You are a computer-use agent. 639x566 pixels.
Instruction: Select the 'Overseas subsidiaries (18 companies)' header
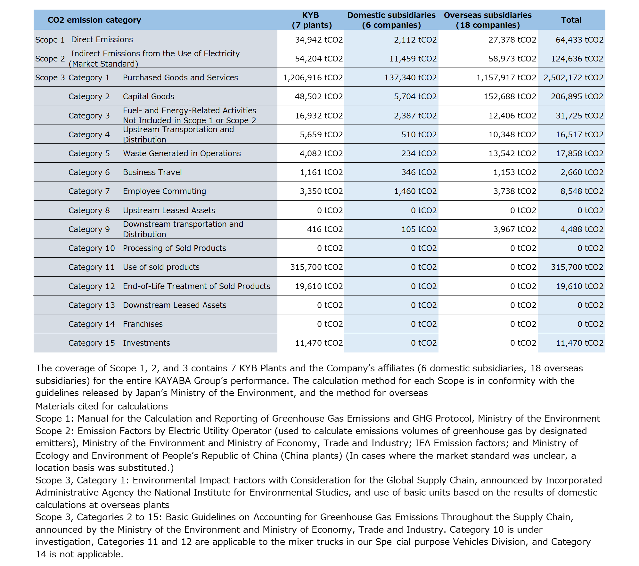click(487, 20)
